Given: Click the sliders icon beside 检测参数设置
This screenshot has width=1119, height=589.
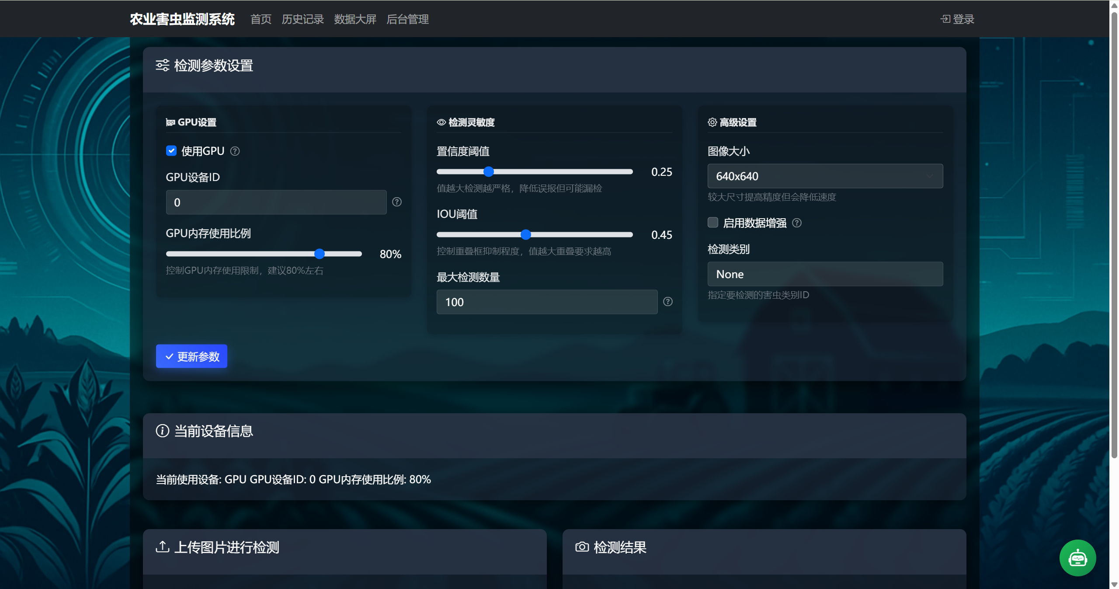Looking at the screenshot, I should click(162, 66).
